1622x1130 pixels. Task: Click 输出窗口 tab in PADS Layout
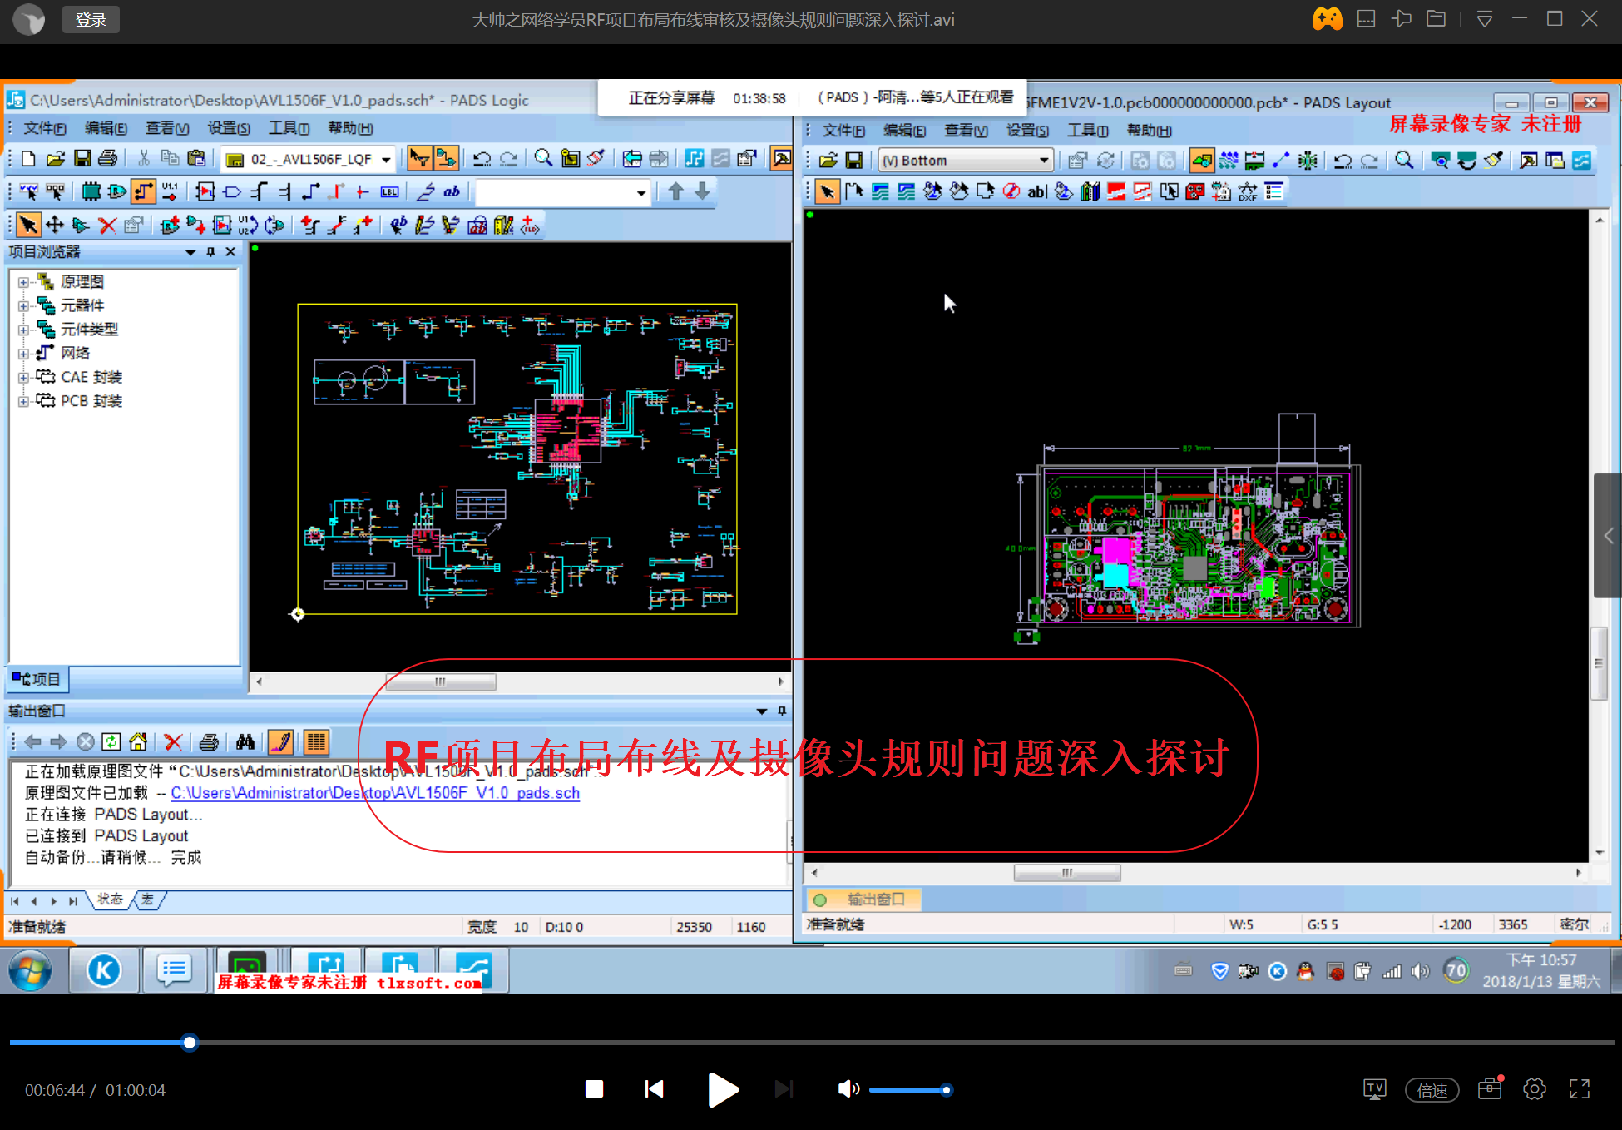[x=865, y=900]
